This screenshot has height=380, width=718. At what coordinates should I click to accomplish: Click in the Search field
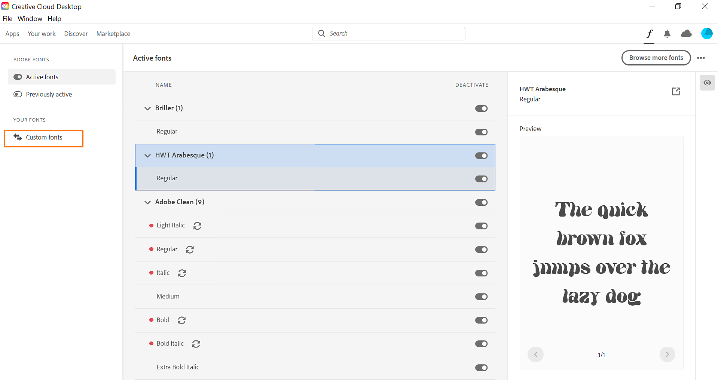click(389, 34)
